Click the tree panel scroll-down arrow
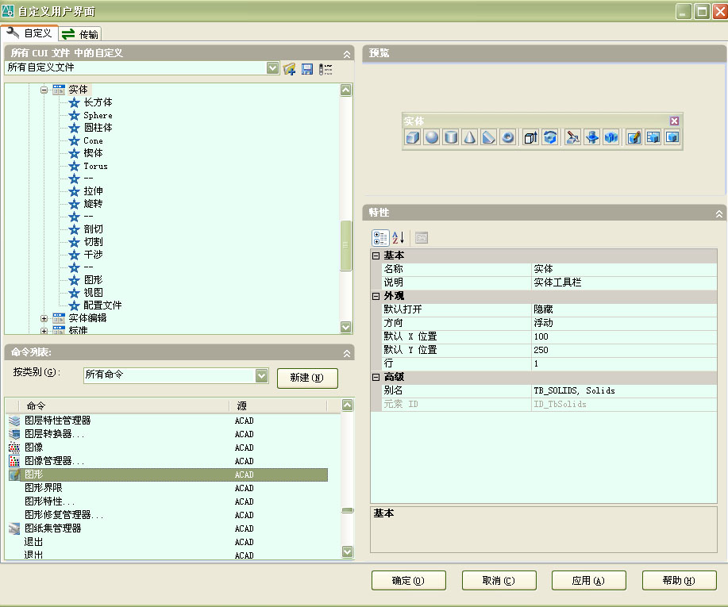The height and width of the screenshot is (607, 728). click(x=345, y=327)
